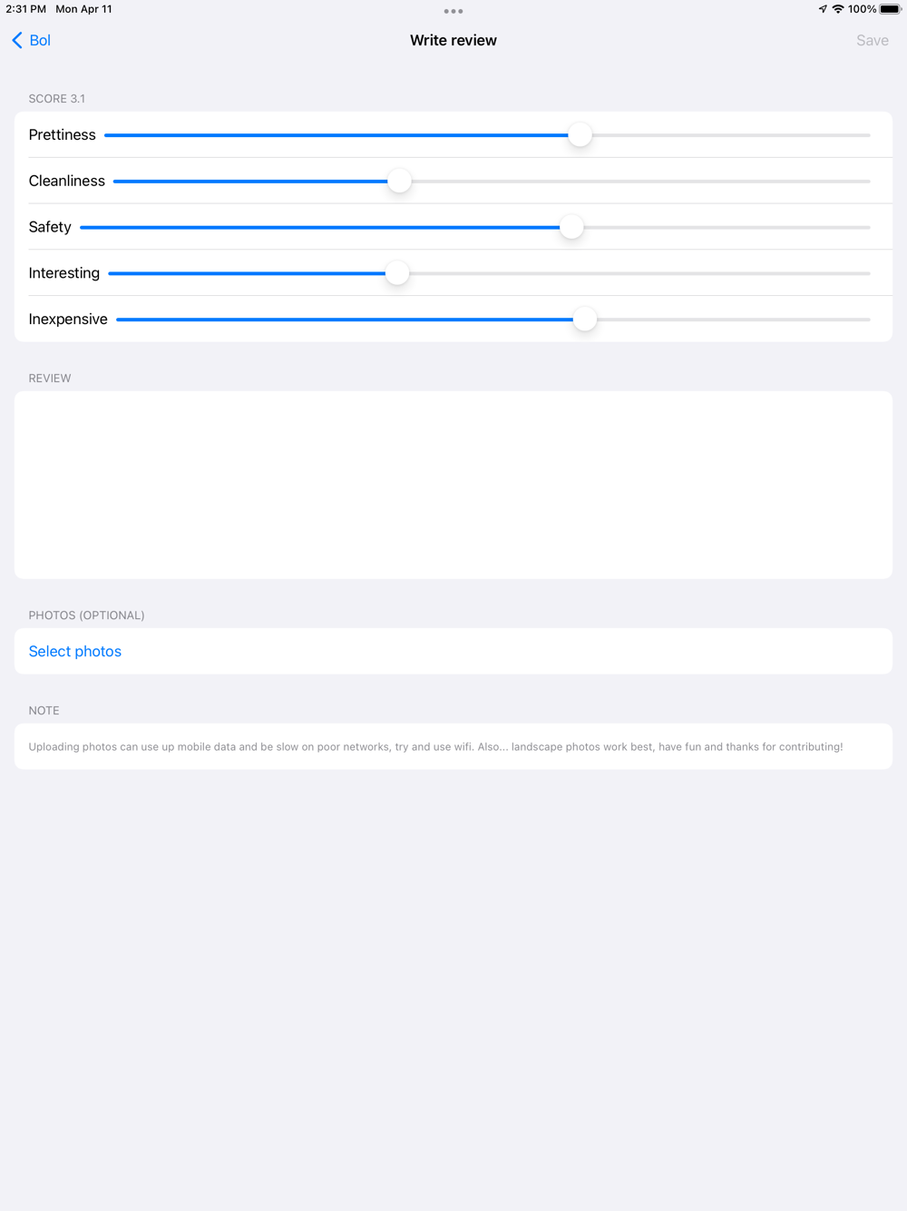This screenshot has height=1211, width=907.
Task: Open the Select photos picker
Action: click(75, 651)
